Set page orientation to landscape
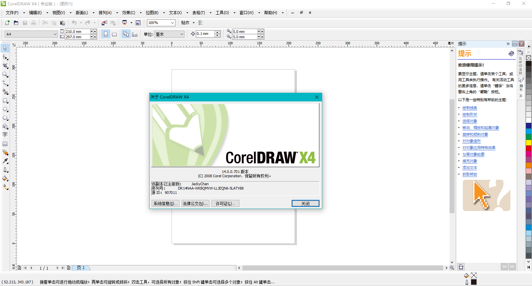Viewport: 532px width, 286px height. 114,34
